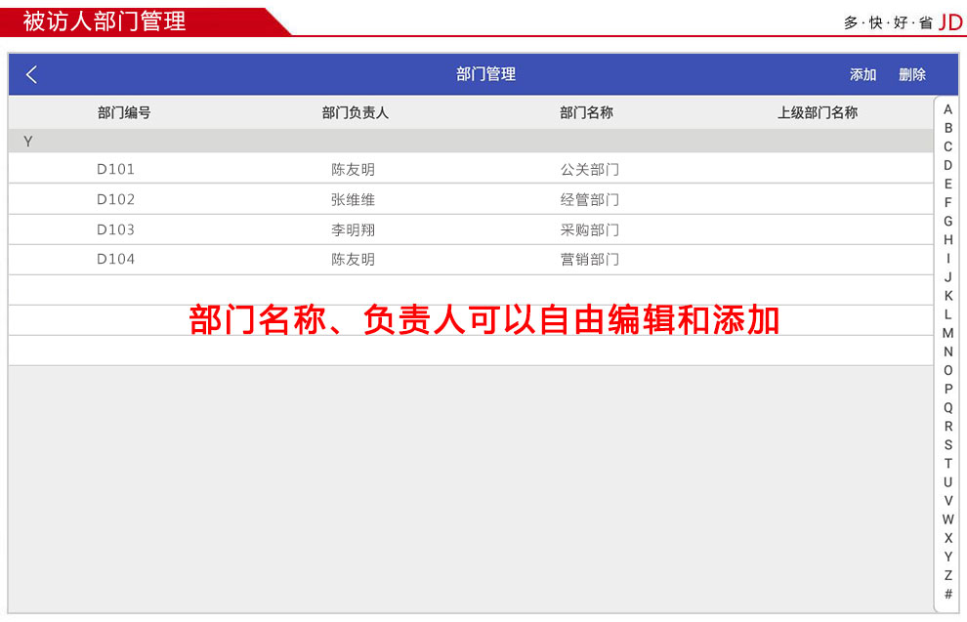Screen dimensions: 967x622
Task: Open the 采购部门 entry
Action: click(589, 230)
